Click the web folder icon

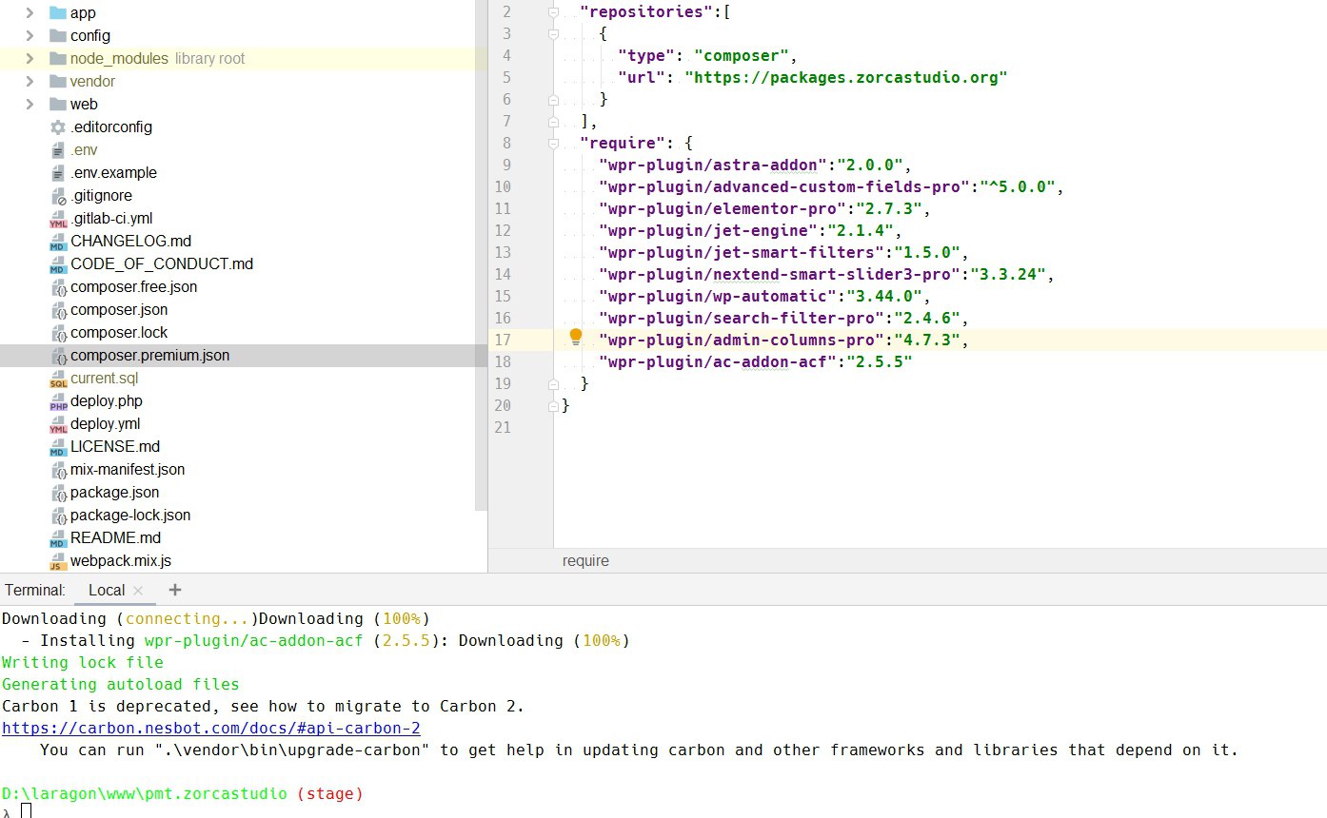tap(57, 104)
